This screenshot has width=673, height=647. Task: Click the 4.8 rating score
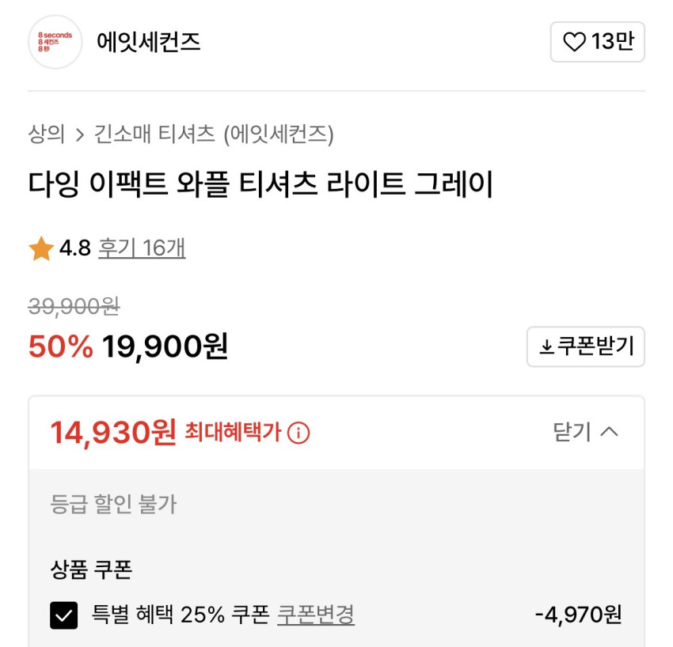pos(75,248)
